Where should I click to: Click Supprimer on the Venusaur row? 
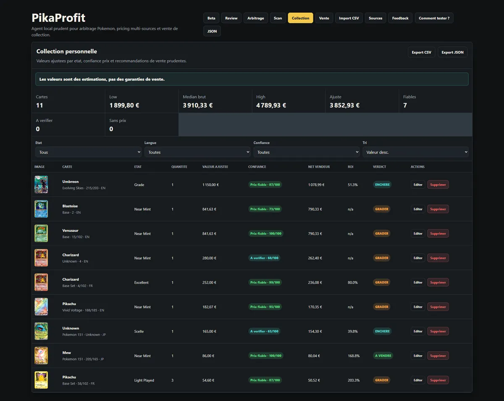click(438, 233)
